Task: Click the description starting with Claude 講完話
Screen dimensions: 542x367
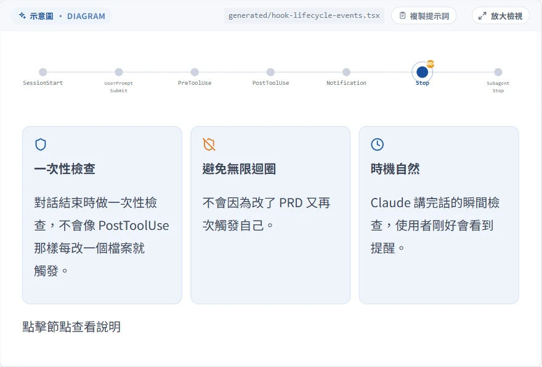Action: coord(435,225)
